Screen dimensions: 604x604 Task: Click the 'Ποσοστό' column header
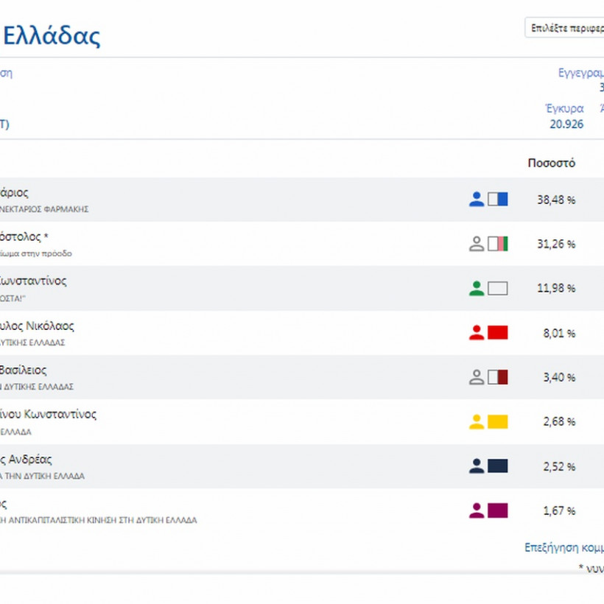tap(552, 163)
